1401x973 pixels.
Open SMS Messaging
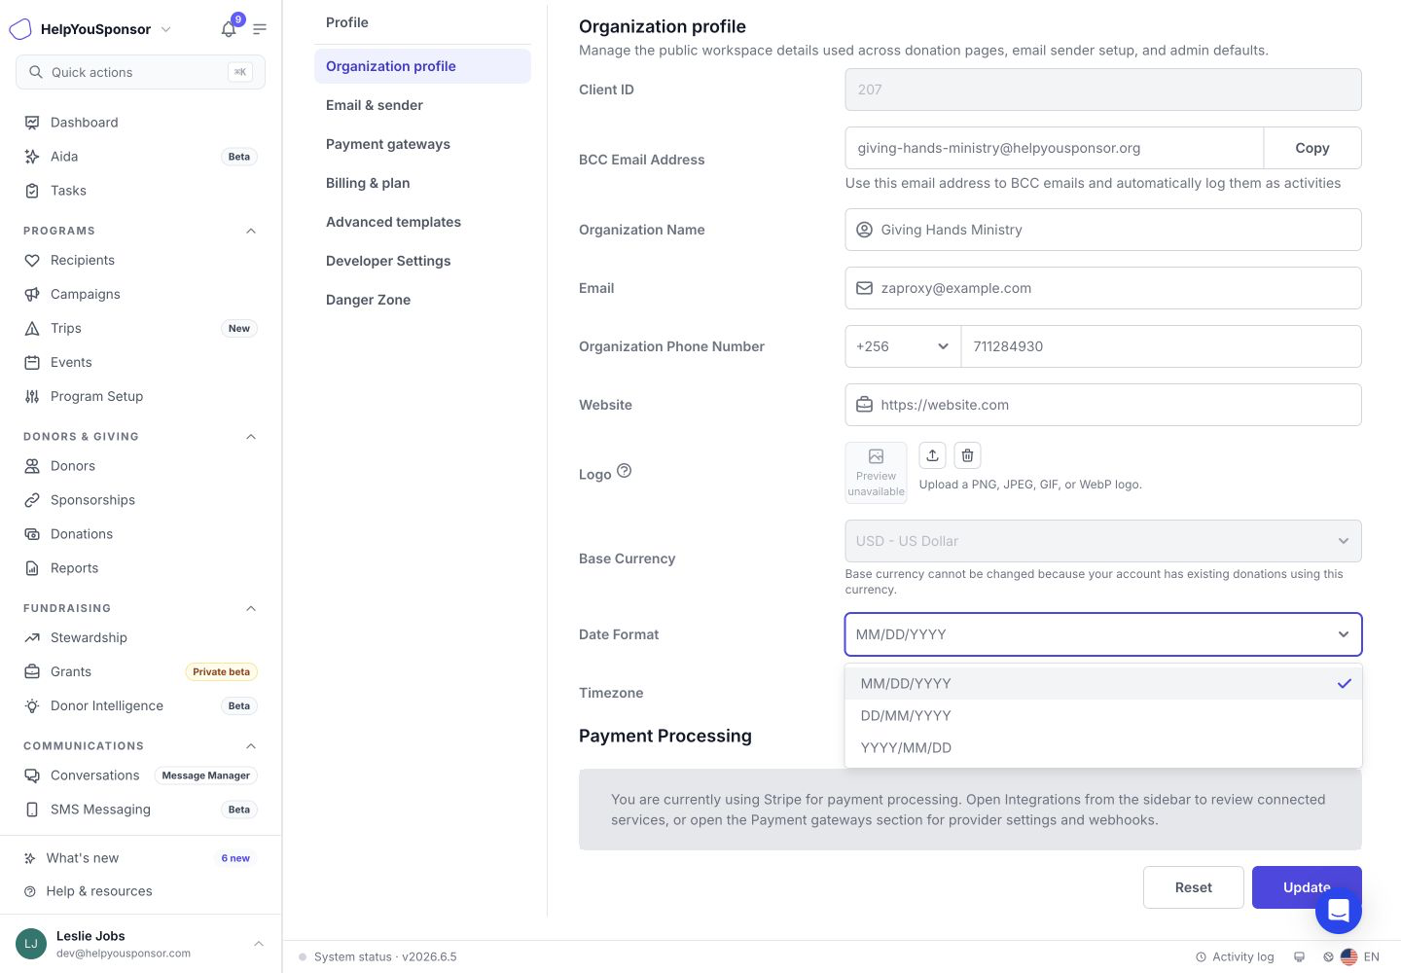click(x=140, y=810)
